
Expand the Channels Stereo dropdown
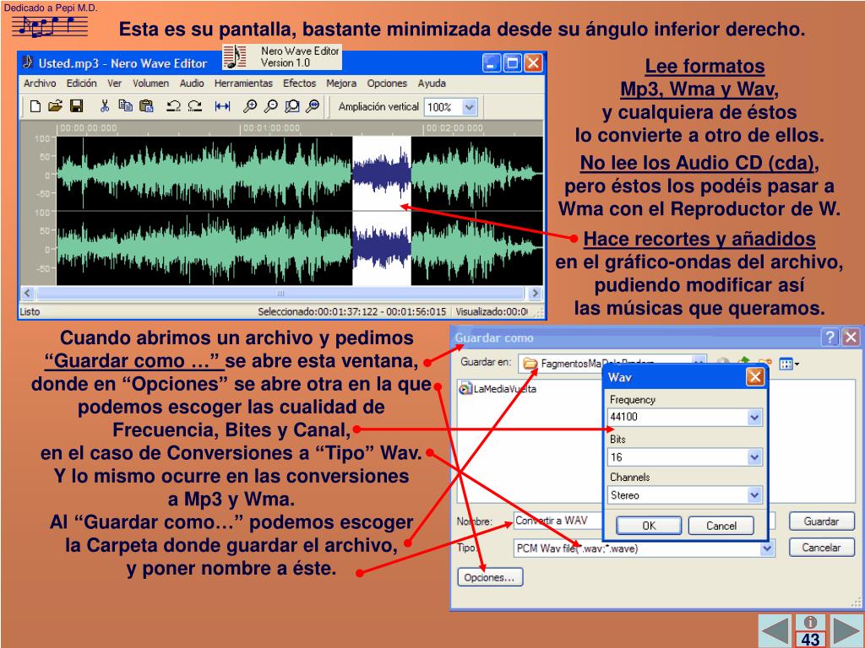(754, 495)
